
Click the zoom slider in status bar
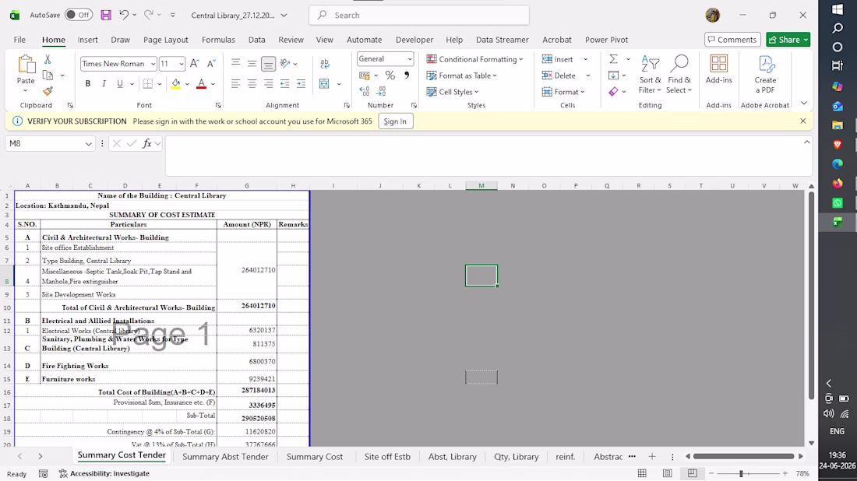pos(741,473)
